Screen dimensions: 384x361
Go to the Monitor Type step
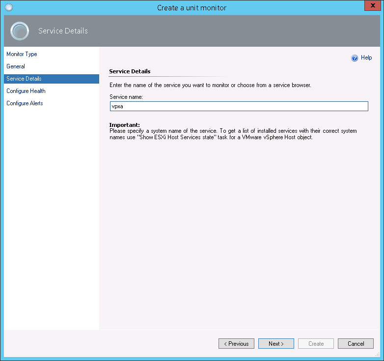coord(22,54)
